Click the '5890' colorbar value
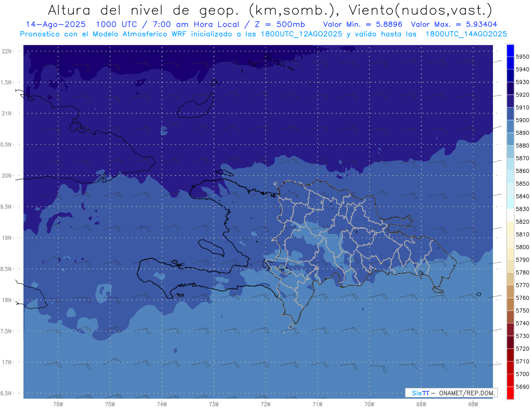Image resolution: width=531 pixels, height=410 pixels. (523, 133)
